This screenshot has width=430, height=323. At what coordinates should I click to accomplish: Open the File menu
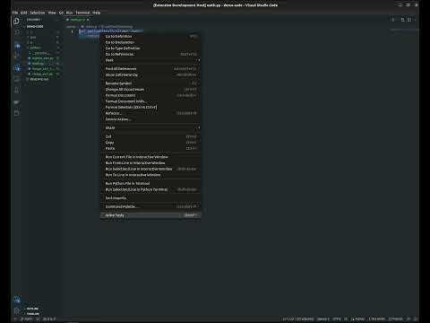15,13
